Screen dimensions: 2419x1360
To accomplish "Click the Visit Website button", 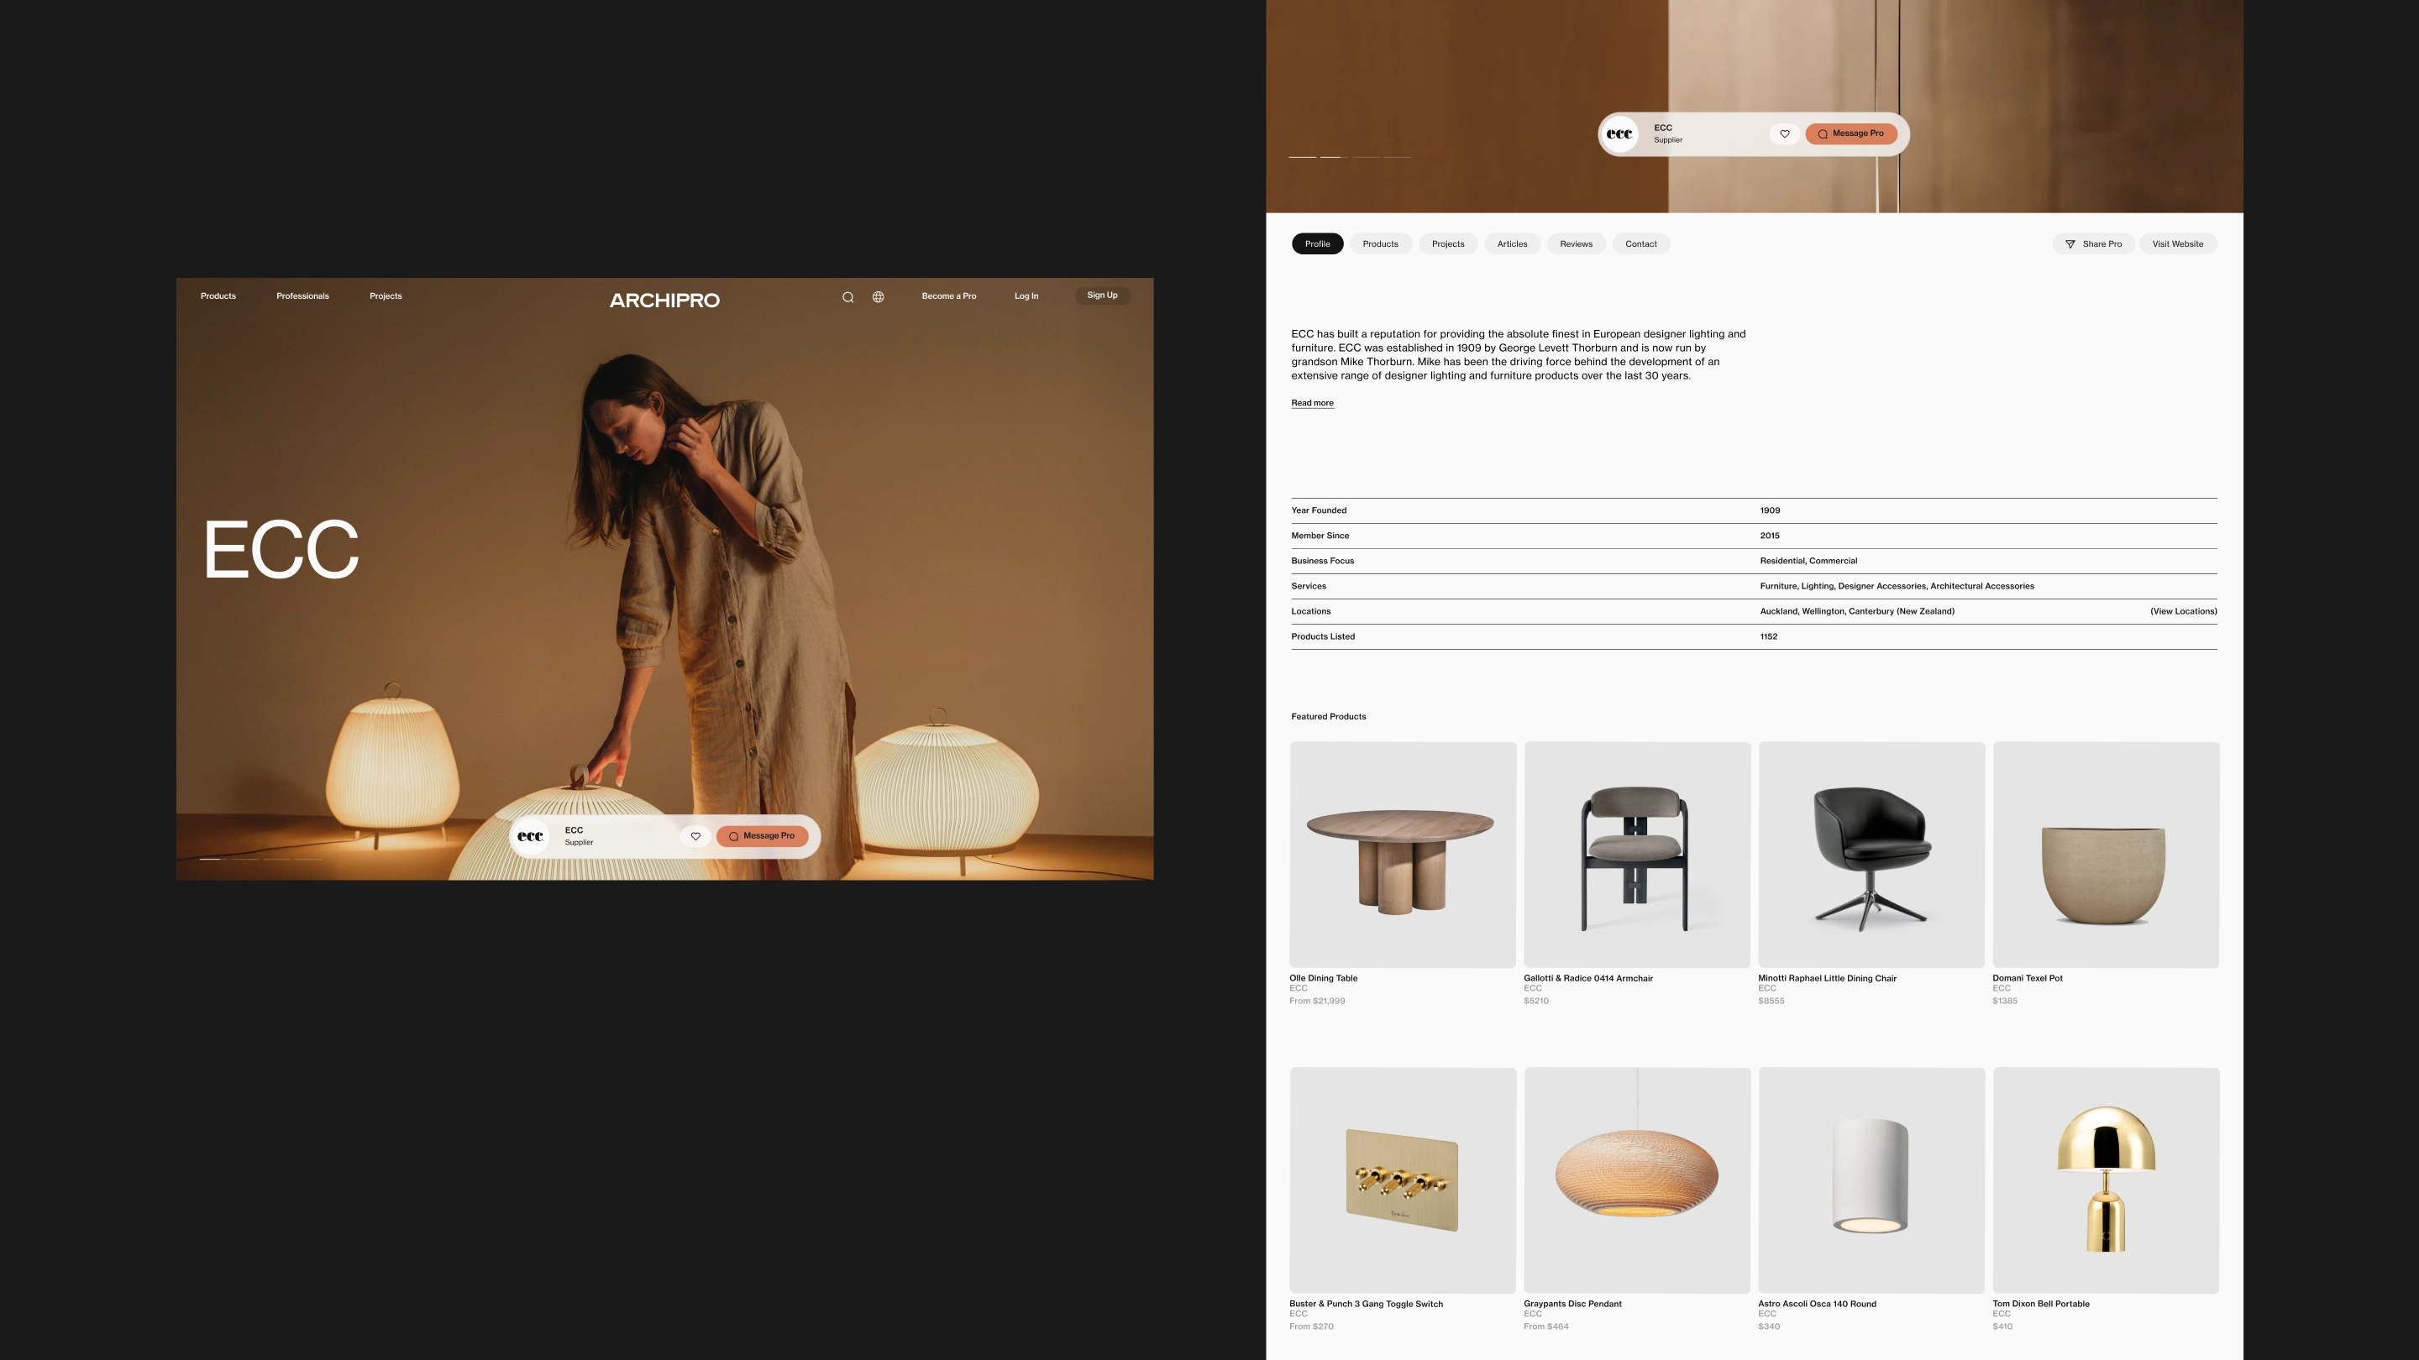I will pyautogui.click(x=2178, y=244).
